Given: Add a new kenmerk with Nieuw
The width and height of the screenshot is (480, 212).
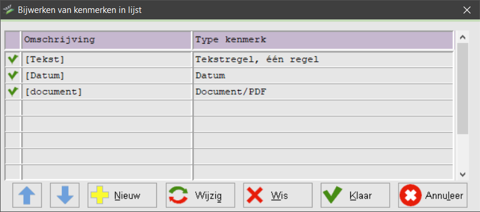Looking at the screenshot, I should pos(122,195).
